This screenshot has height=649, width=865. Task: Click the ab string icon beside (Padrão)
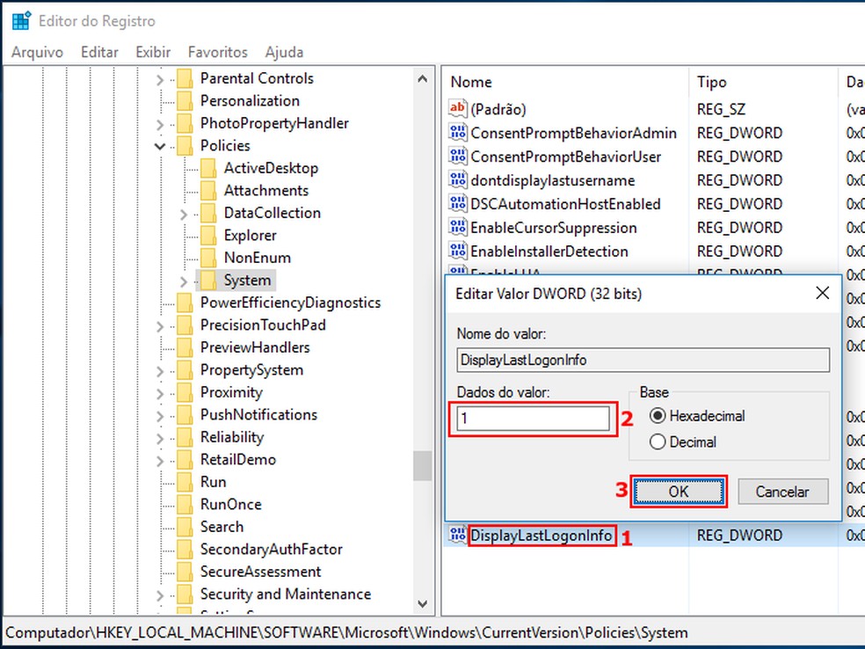pyautogui.click(x=458, y=109)
